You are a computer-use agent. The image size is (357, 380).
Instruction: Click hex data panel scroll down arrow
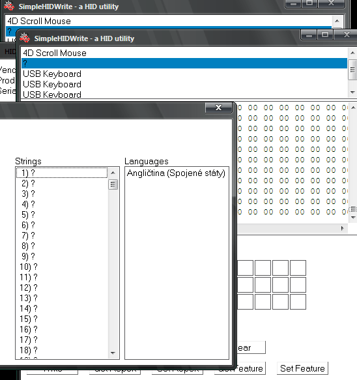353,218
